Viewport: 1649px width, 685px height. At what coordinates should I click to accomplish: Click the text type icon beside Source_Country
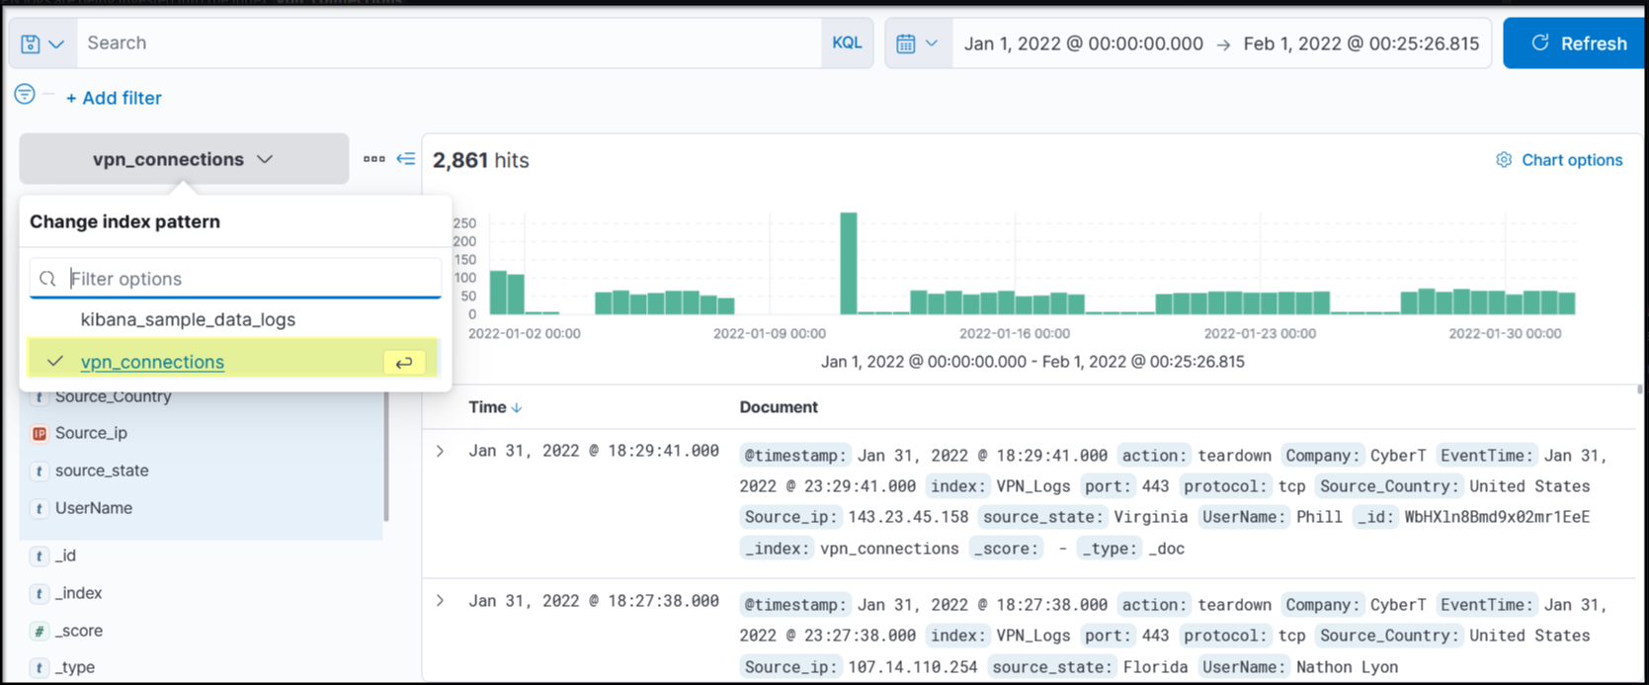tap(39, 397)
